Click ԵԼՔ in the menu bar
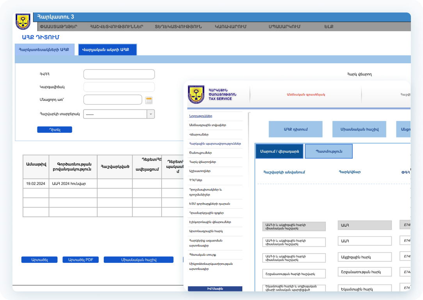 pyautogui.click(x=329, y=27)
